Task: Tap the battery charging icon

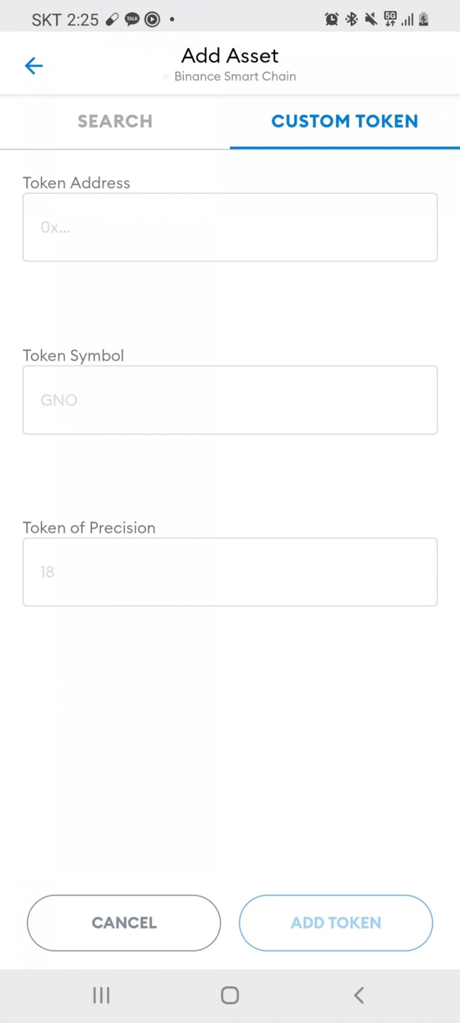Action: [424, 20]
